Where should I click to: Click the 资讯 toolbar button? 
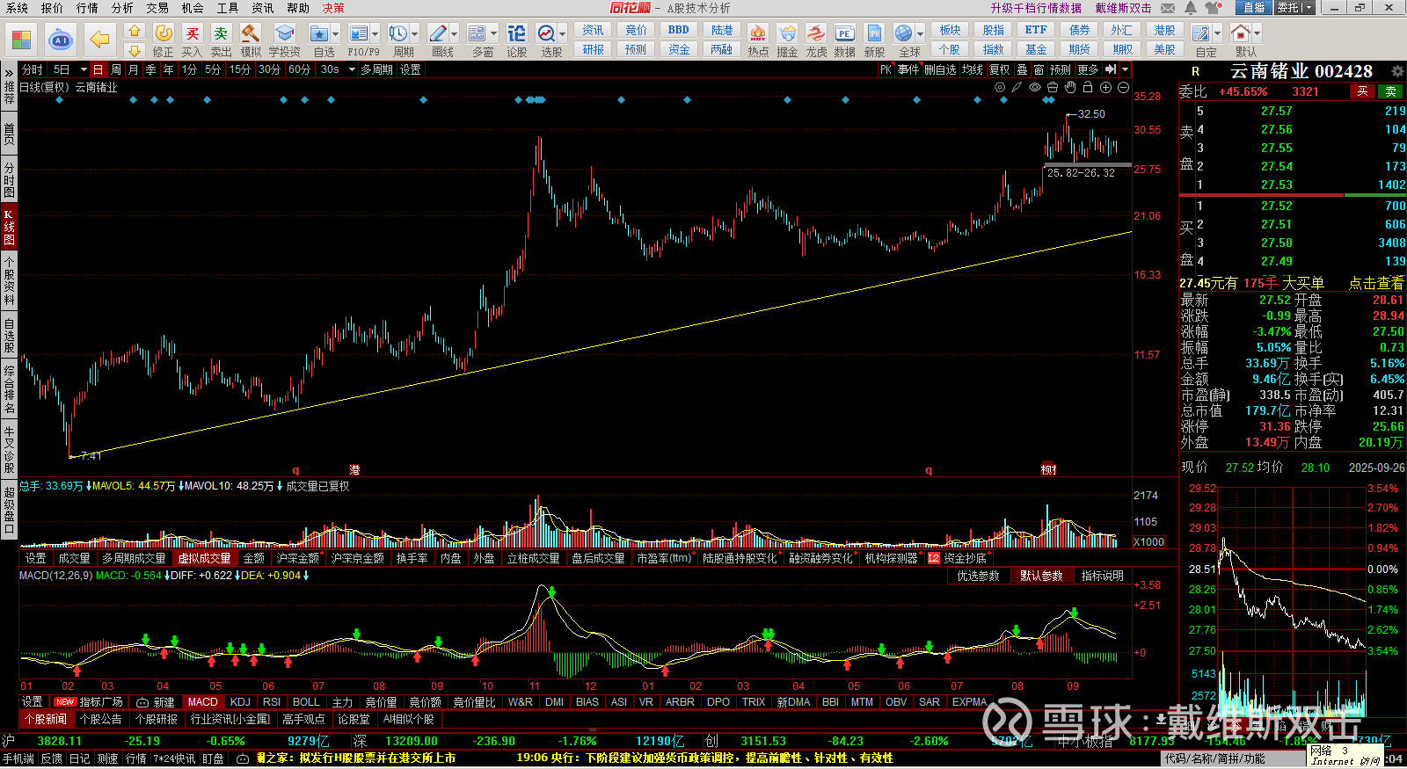click(x=593, y=30)
